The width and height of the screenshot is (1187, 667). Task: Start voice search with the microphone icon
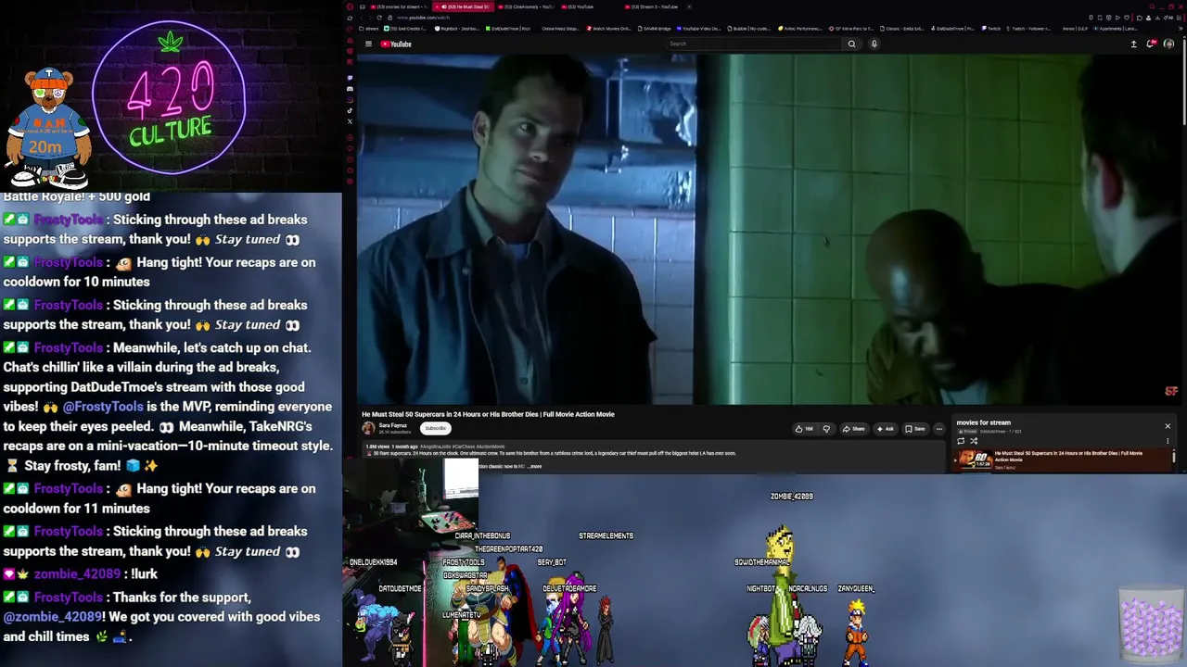click(x=874, y=44)
